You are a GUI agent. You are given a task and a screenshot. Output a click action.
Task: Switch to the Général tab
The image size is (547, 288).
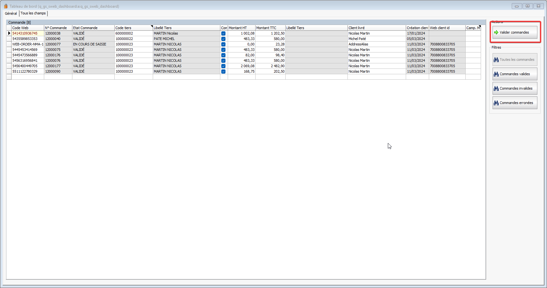click(11, 13)
